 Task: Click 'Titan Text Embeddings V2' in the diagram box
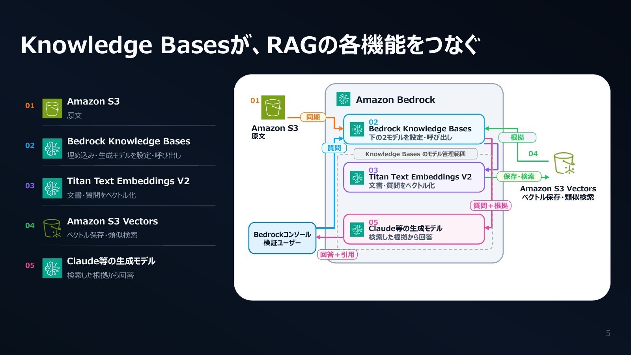pyautogui.click(x=420, y=177)
